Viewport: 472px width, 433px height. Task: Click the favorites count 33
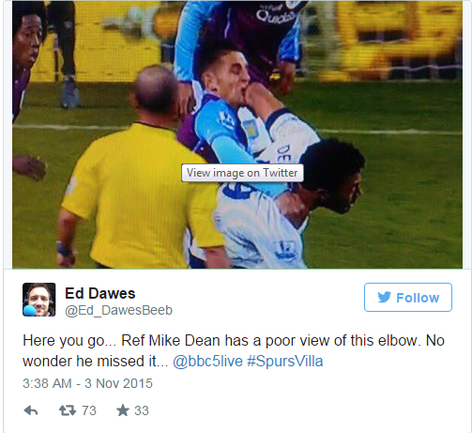(x=142, y=410)
